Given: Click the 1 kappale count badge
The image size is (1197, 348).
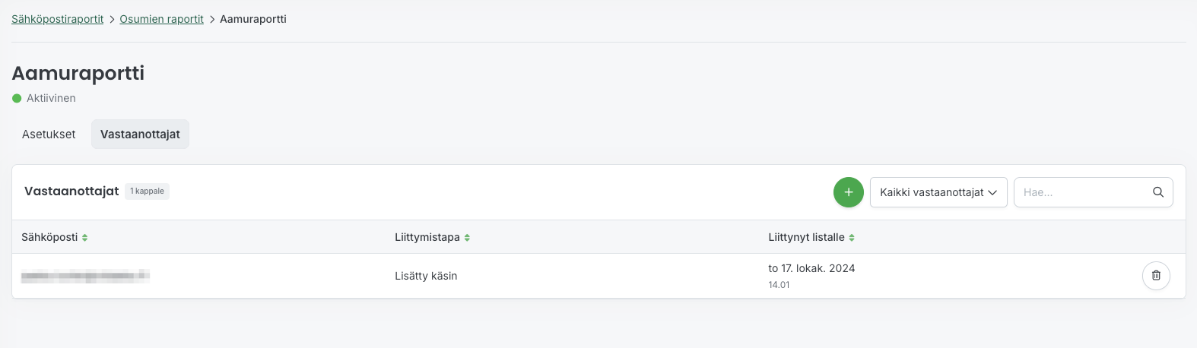Looking at the screenshot, I should tap(147, 191).
